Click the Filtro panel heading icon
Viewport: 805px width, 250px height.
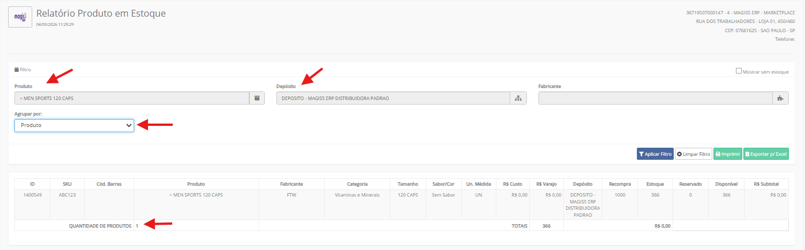point(17,70)
